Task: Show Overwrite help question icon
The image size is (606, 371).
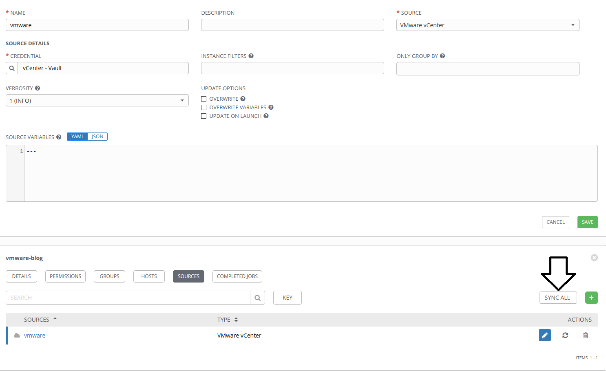Action: pyautogui.click(x=243, y=99)
